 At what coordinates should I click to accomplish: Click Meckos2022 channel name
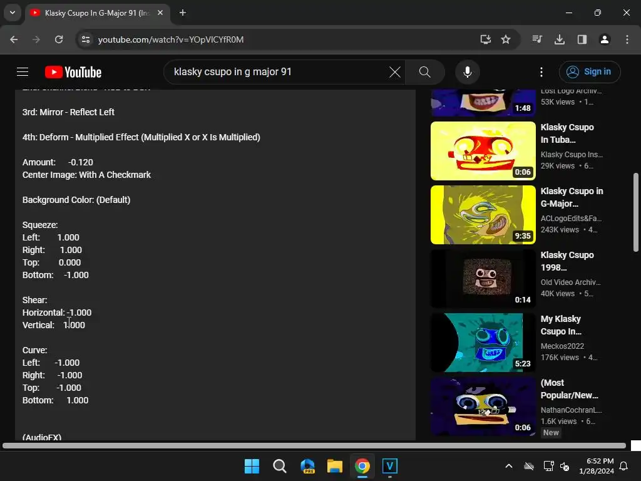point(562,346)
